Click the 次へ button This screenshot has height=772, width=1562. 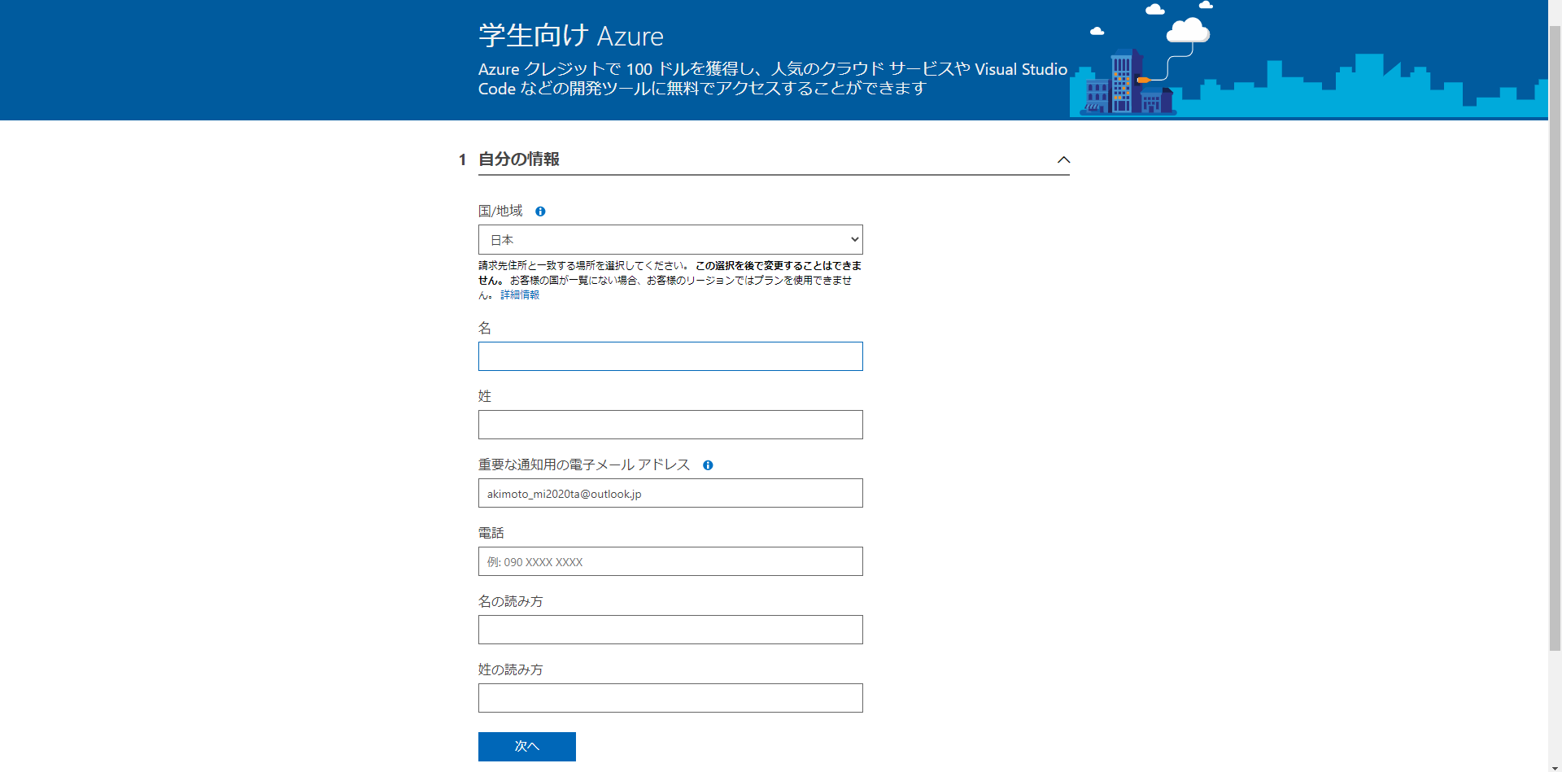(527, 747)
